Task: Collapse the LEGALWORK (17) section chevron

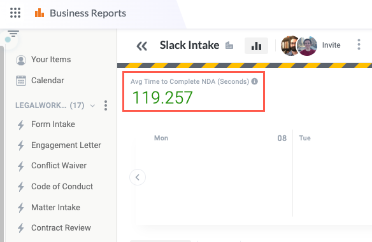Action: point(92,105)
